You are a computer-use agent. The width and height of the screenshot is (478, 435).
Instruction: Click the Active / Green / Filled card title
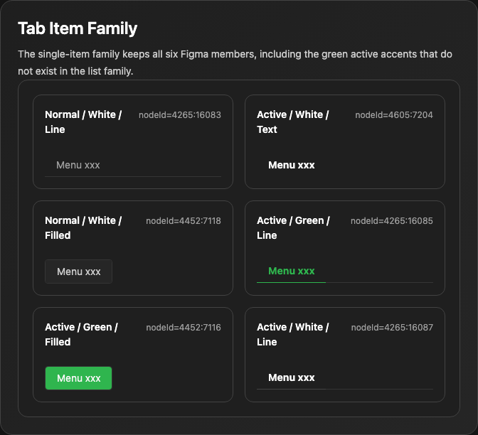point(81,335)
